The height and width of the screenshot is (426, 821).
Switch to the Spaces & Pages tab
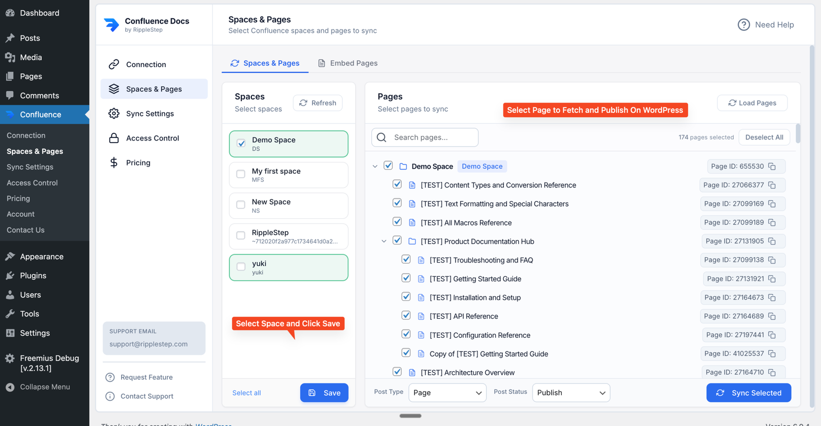[x=265, y=63]
